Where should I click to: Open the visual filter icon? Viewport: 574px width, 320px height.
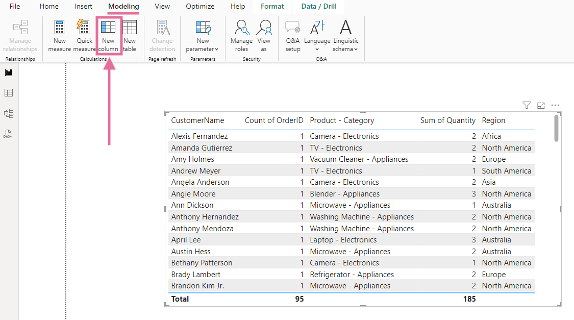pos(527,105)
